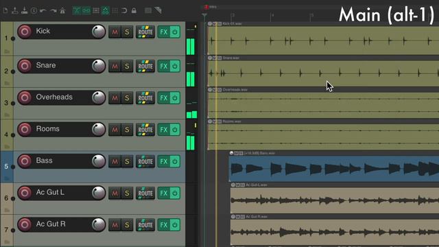Cycle folder state icon on Ac Gut L track
The height and width of the screenshot is (247, 439).
click(7, 210)
